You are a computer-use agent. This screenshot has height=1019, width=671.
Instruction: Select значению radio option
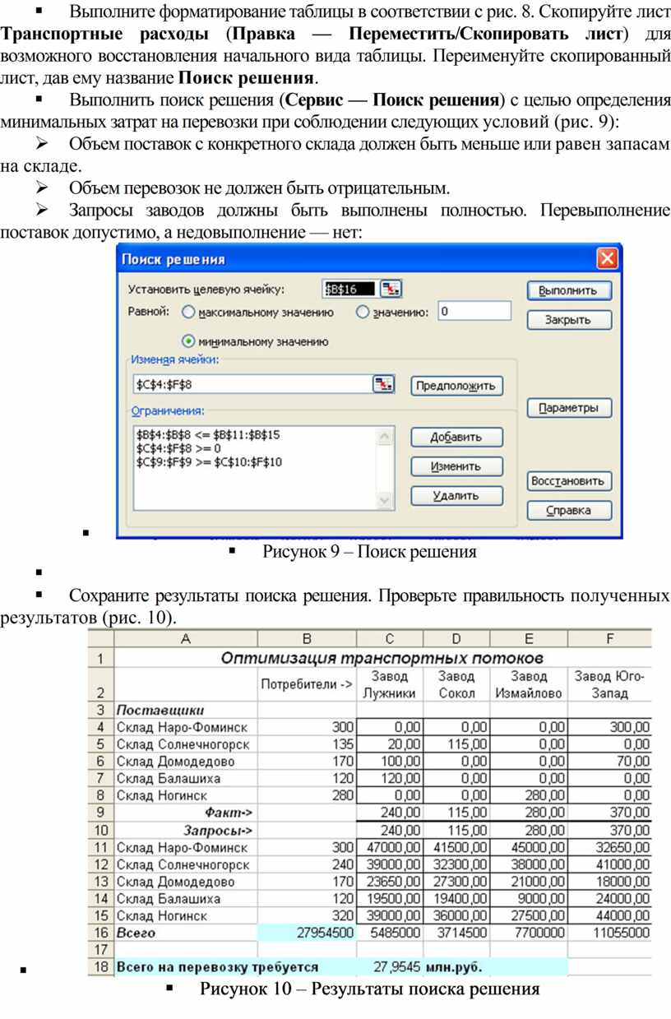click(363, 313)
